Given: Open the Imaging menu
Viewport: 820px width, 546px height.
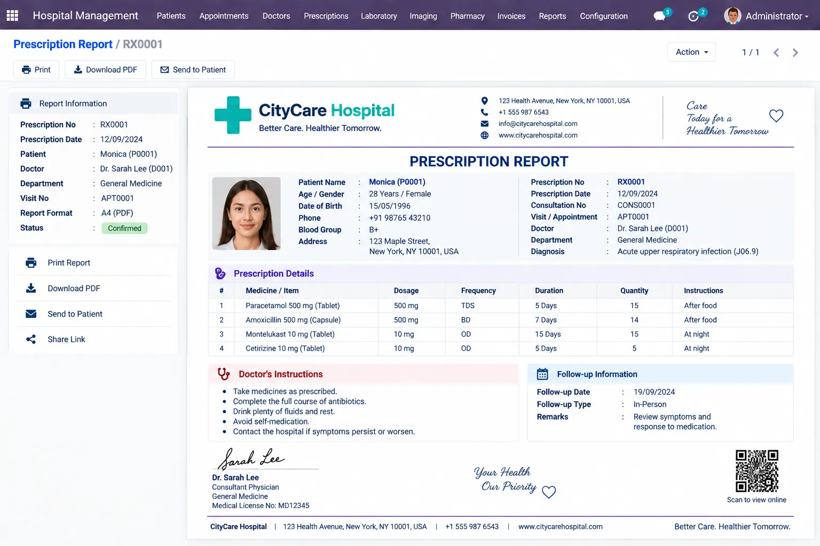Looking at the screenshot, I should (x=423, y=16).
